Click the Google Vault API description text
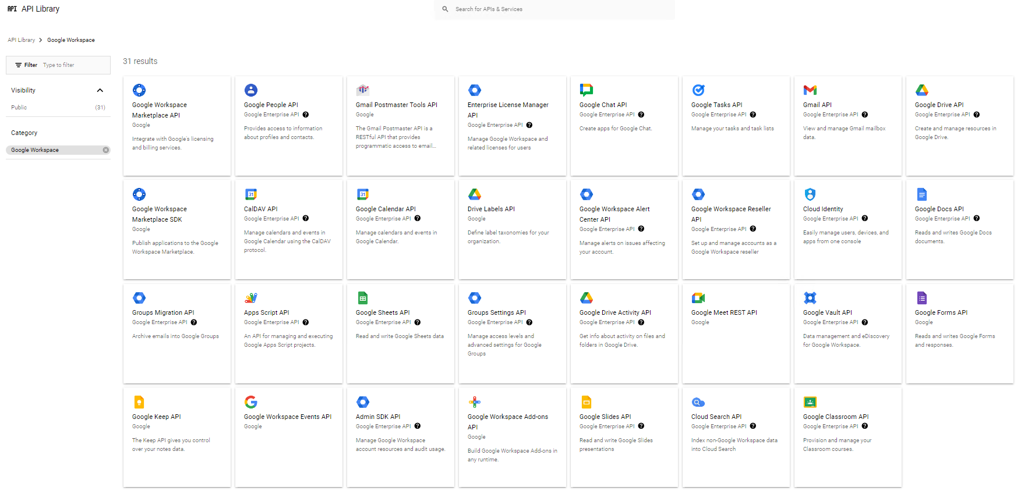 (x=846, y=340)
